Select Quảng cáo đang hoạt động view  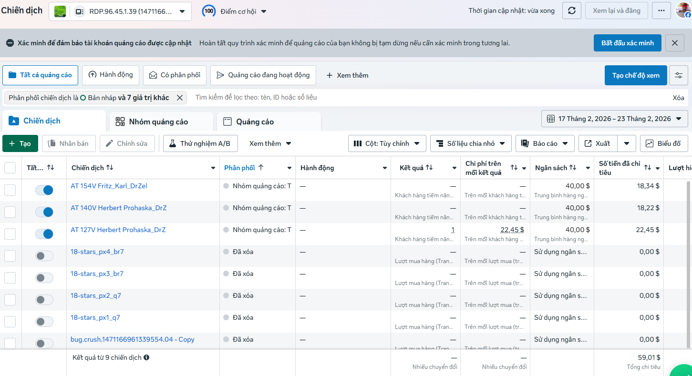point(263,75)
